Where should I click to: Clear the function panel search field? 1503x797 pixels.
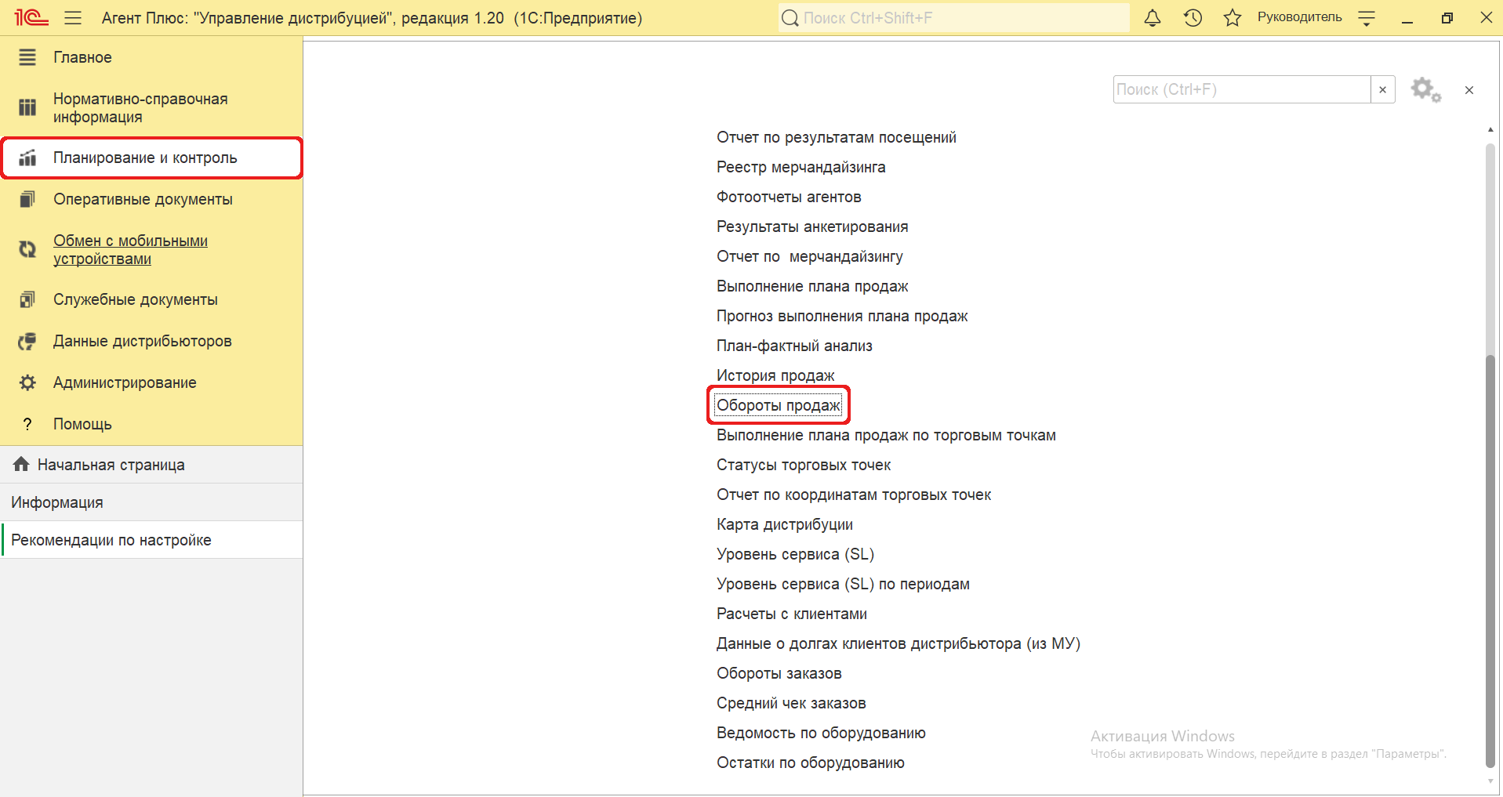coord(1383,89)
